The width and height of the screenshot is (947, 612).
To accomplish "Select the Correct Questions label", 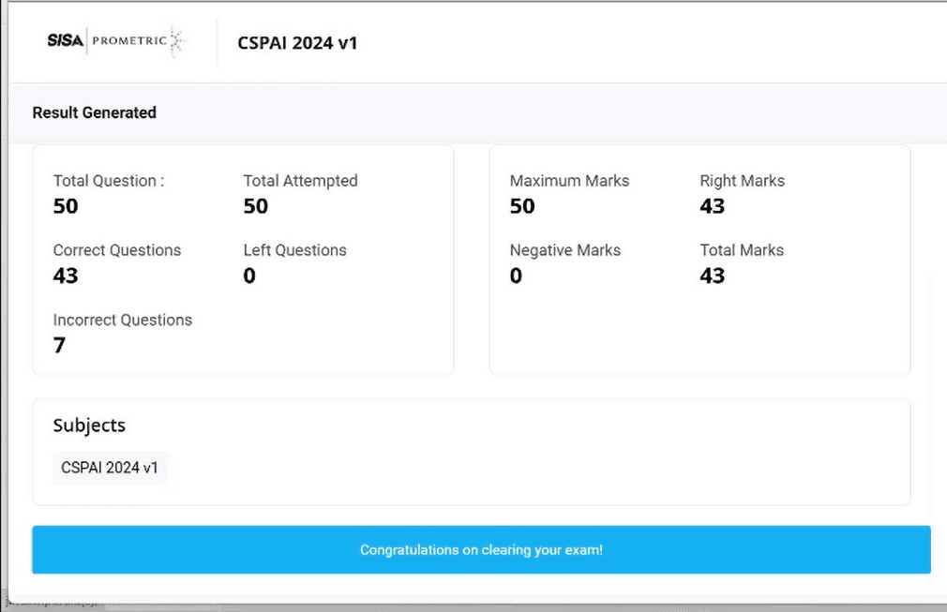I will (x=116, y=250).
